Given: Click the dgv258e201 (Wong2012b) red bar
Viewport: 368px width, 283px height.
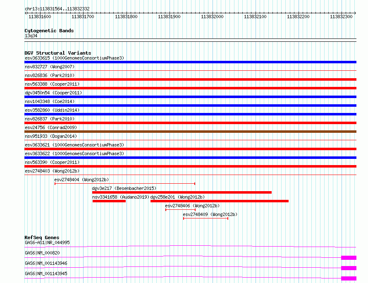Looking at the screenshot, I should [x=220, y=201].
